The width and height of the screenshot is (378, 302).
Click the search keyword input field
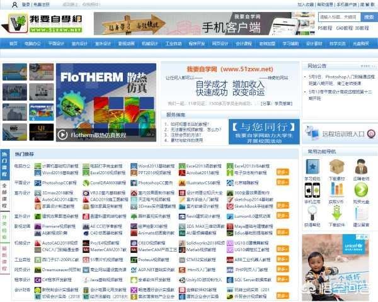point(340,17)
